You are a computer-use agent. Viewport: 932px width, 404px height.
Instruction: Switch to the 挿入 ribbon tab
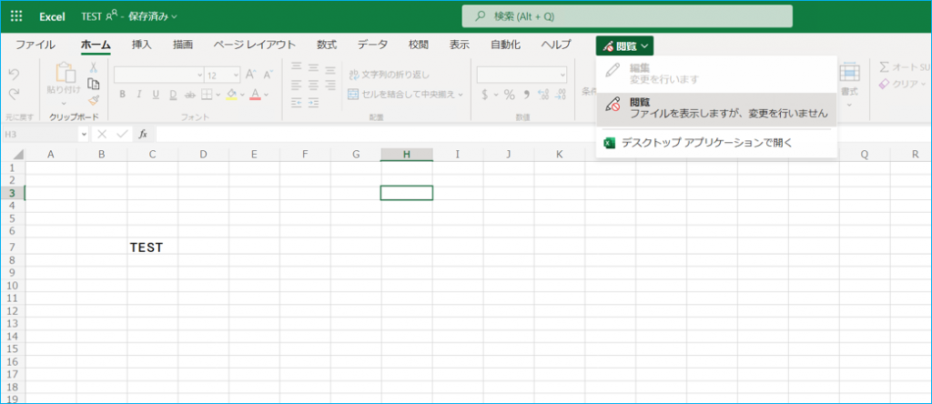[142, 45]
